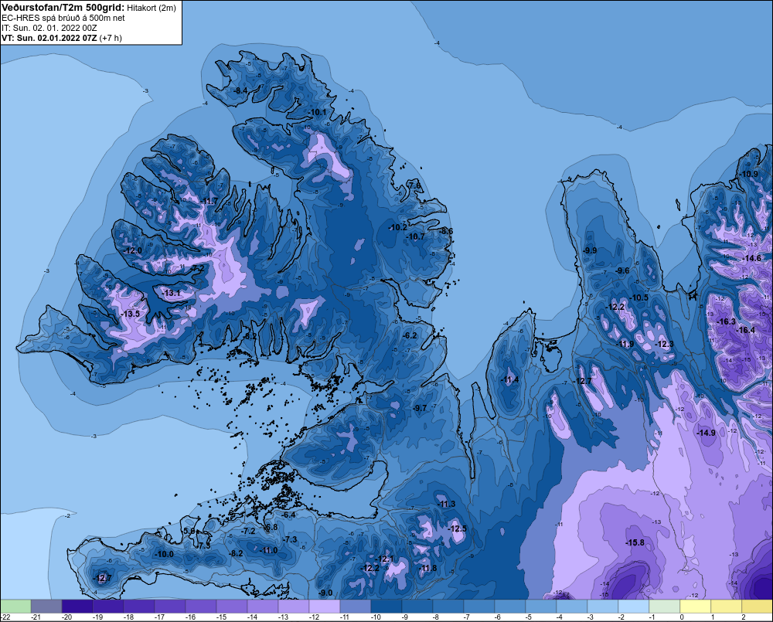Image resolution: width=773 pixels, height=622 pixels.
Task: Select the -13.1 temperature value
Action: pos(172,294)
